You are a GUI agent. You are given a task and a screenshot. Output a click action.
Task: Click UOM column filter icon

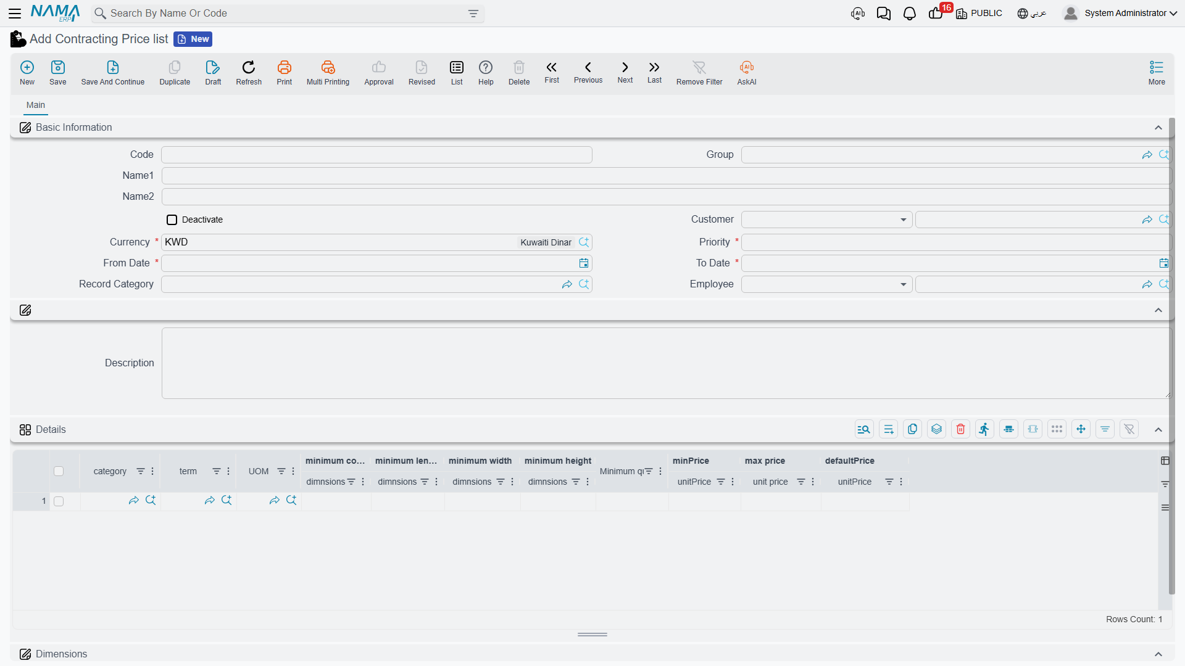click(x=281, y=471)
